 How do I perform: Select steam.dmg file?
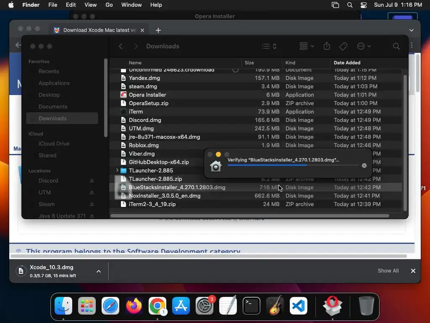pyautogui.click(x=256, y=87)
